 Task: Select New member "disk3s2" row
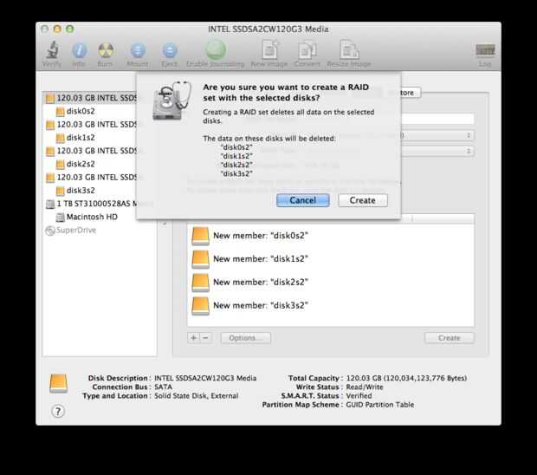click(x=331, y=306)
